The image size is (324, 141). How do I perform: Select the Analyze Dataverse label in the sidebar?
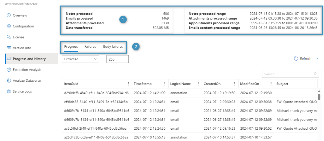[27, 81]
